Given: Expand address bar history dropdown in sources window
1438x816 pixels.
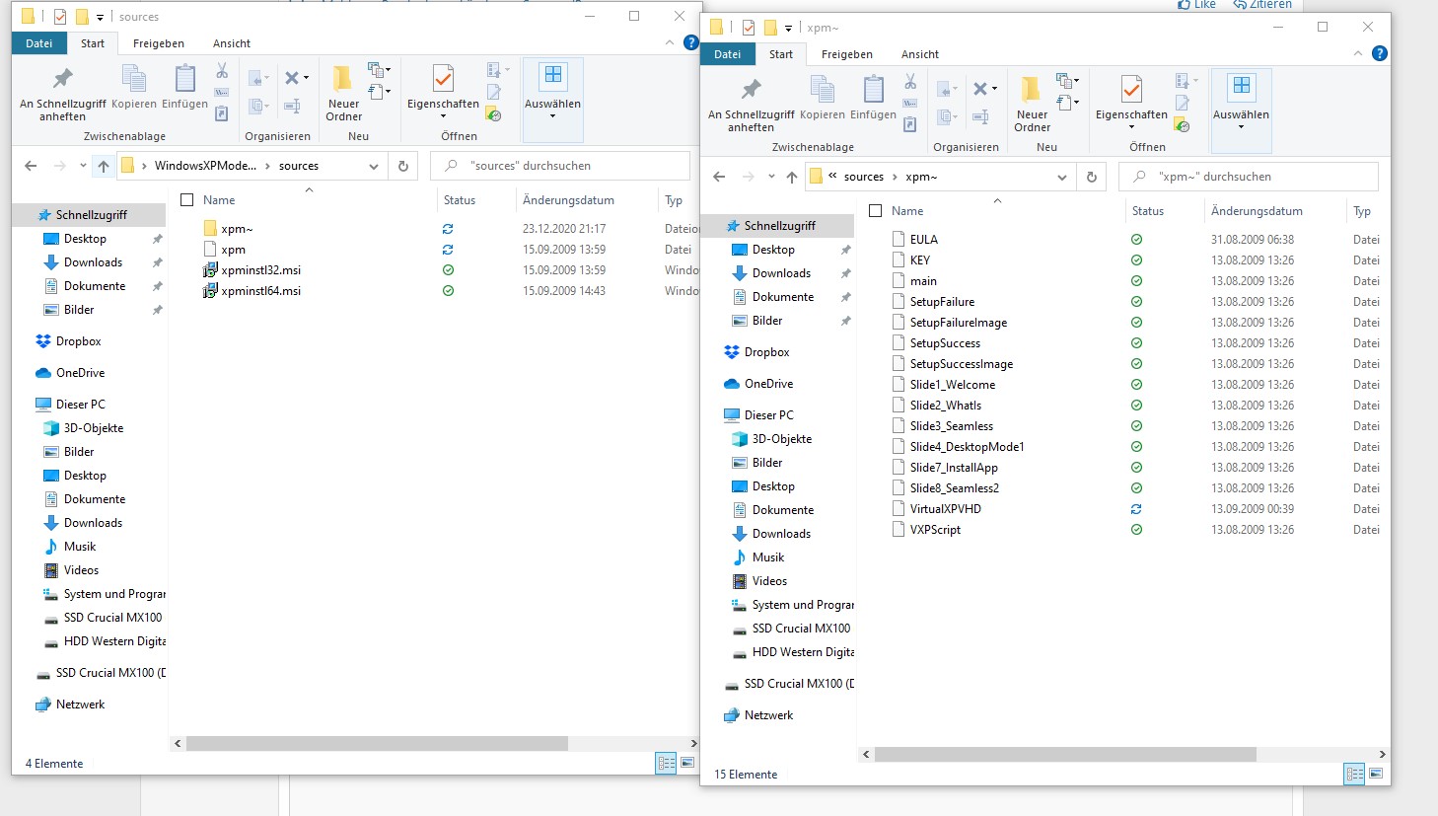Looking at the screenshot, I should (374, 166).
